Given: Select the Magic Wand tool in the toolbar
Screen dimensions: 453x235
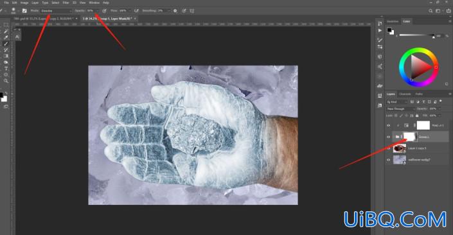Looking at the screenshot, I should [x=6, y=31].
